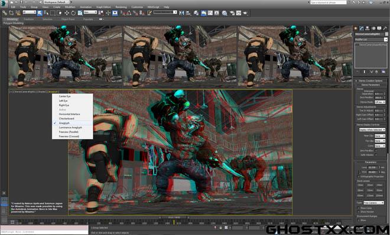Screen dimensions: 390x235
Task: Open the Layer Manager icon
Action: coord(197,13)
